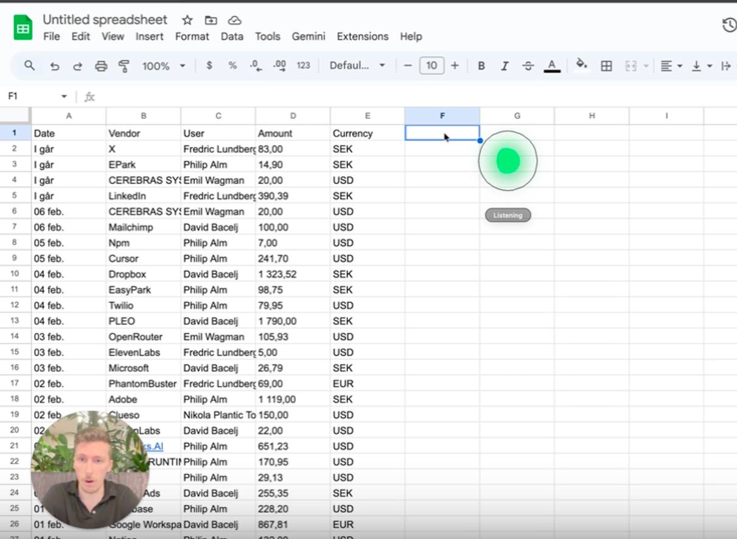The height and width of the screenshot is (539, 737).
Task: Check the cloud save status icon
Action: [x=234, y=20]
